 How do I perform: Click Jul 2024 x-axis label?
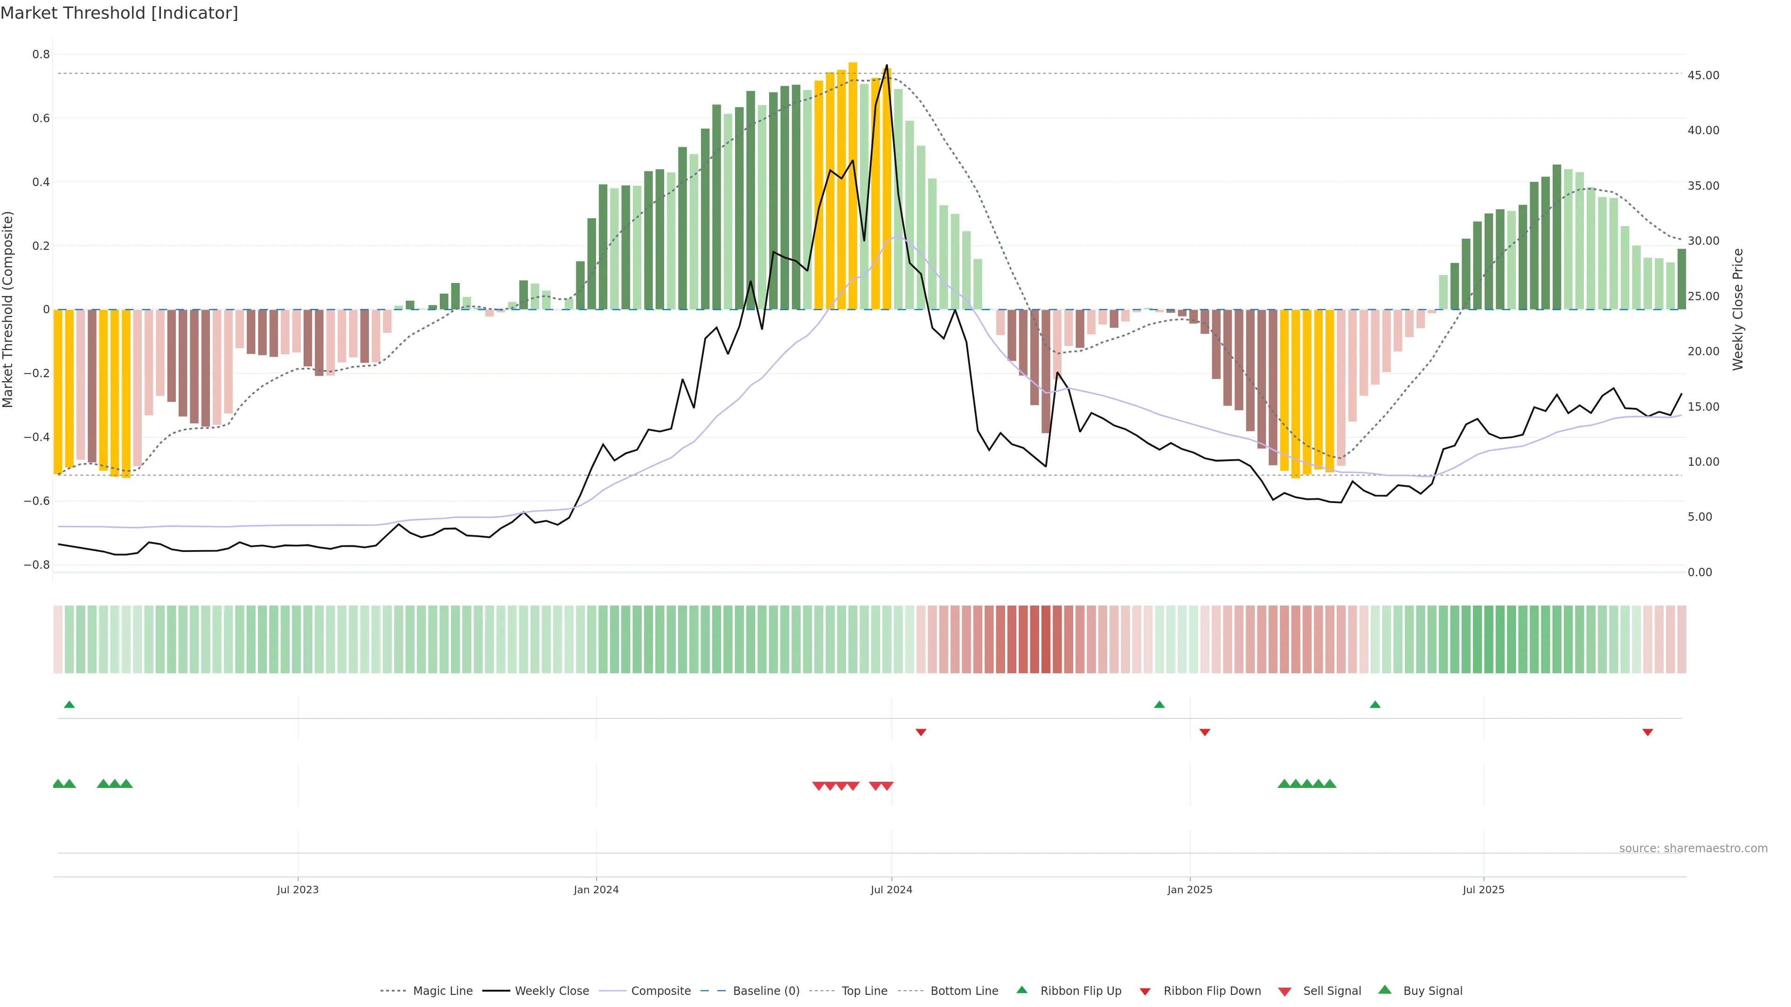point(891,890)
